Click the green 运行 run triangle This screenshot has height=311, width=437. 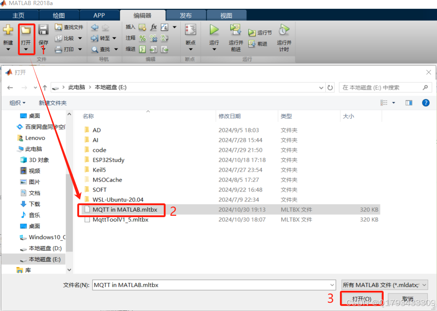214,29
